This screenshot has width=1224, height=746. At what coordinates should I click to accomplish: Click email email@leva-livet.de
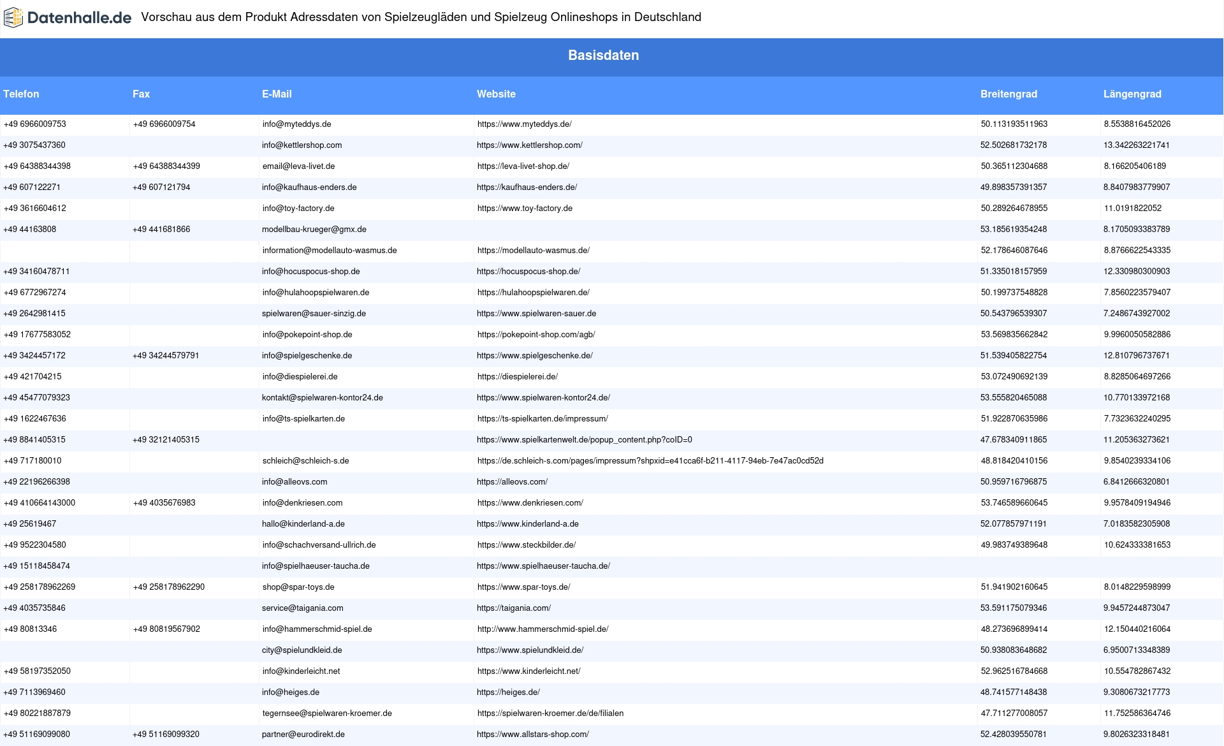tap(298, 166)
